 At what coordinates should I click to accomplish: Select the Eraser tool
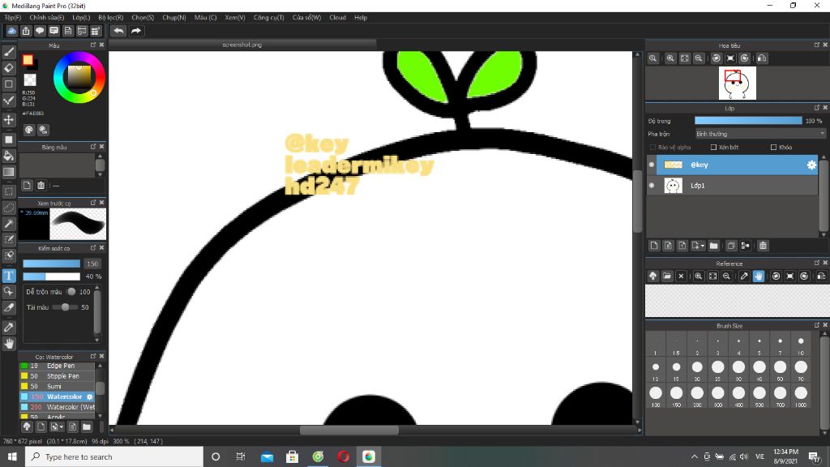click(x=9, y=68)
